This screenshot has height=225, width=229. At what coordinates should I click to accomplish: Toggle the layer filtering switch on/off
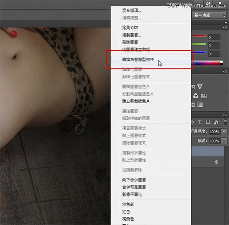tap(225, 122)
